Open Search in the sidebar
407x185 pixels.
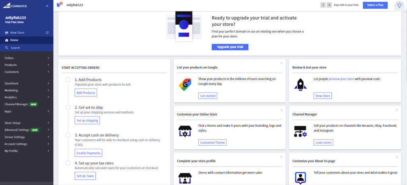[x=15, y=48]
